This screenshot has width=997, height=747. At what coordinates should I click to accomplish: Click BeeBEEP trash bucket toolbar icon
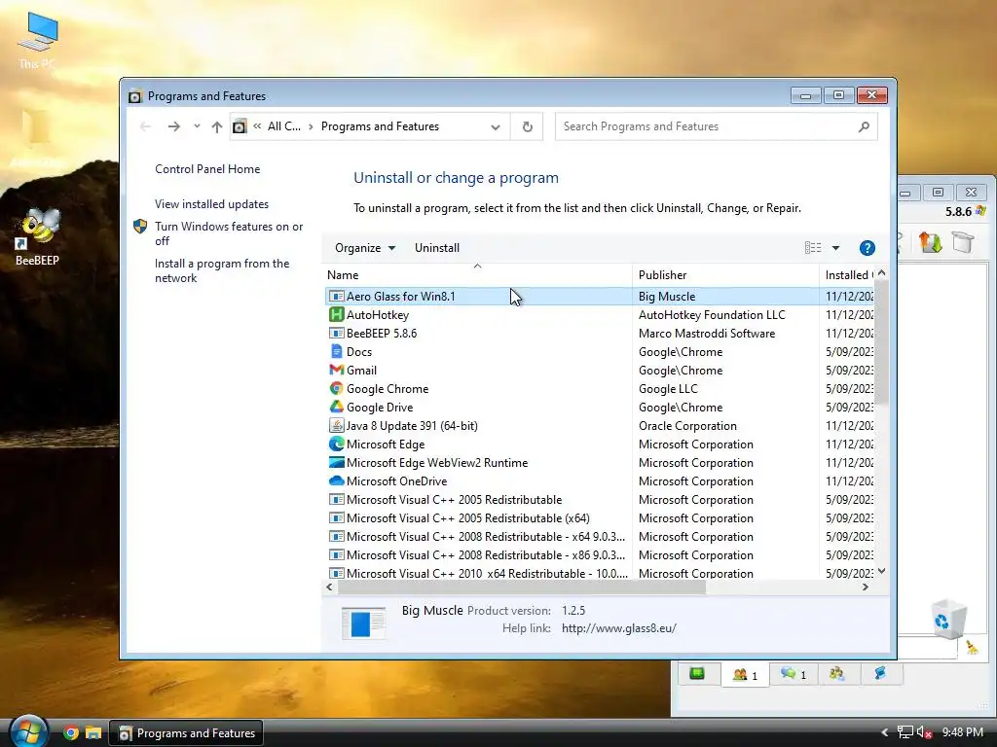coord(963,242)
